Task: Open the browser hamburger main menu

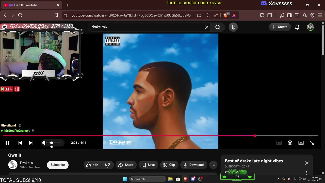Action: pyautogui.click(x=320, y=15)
